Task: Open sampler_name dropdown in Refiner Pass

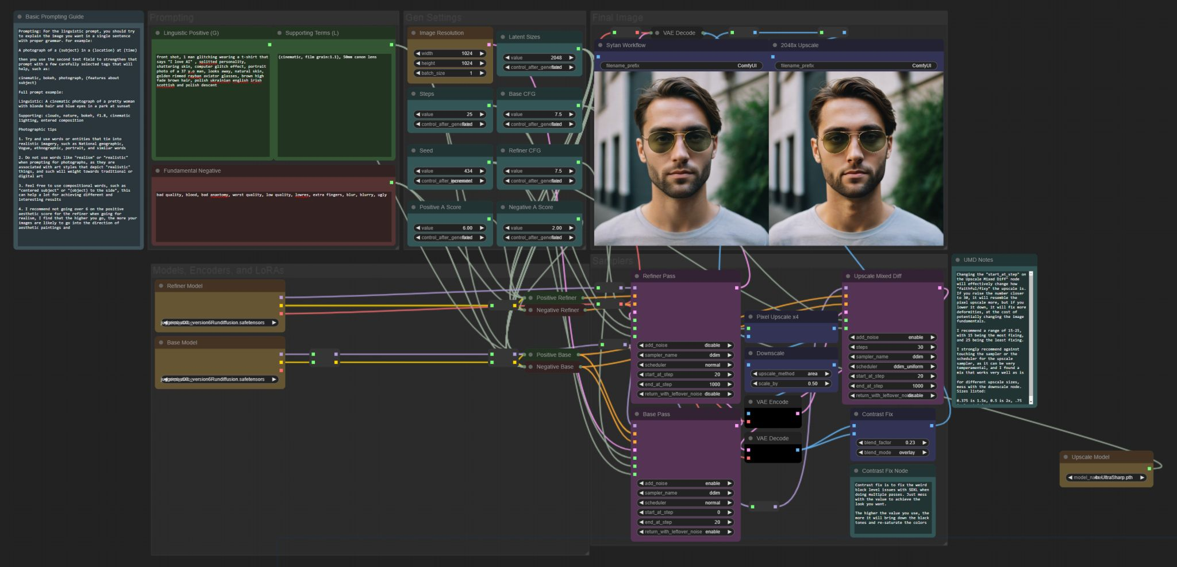Action: click(x=686, y=355)
